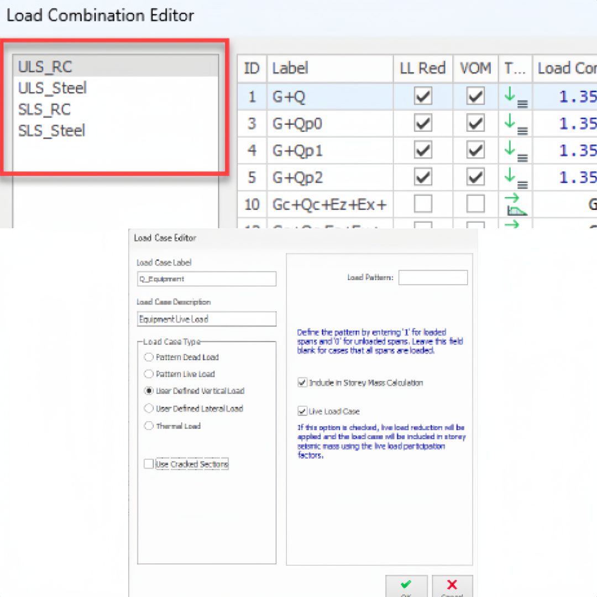Viewport: 597px width, 597px height.
Task: Select Pattern Live Load radio button
Action: [x=149, y=374]
